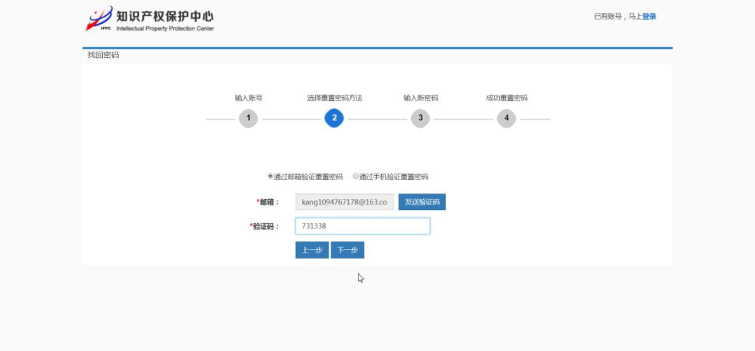Open the 登录 login link
This screenshot has width=755, height=351.
(x=649, y=17)
